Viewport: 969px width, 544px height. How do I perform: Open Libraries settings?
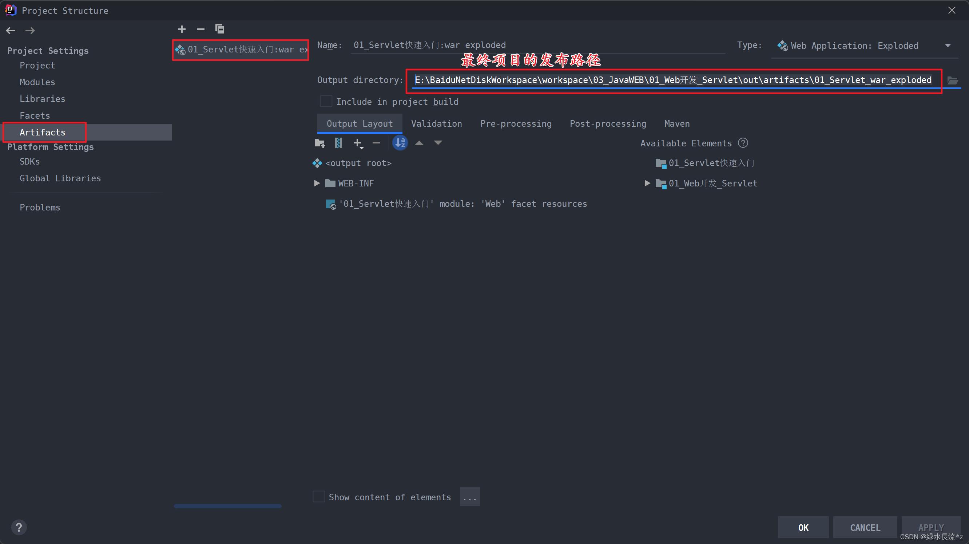click(x=43, y=99)
